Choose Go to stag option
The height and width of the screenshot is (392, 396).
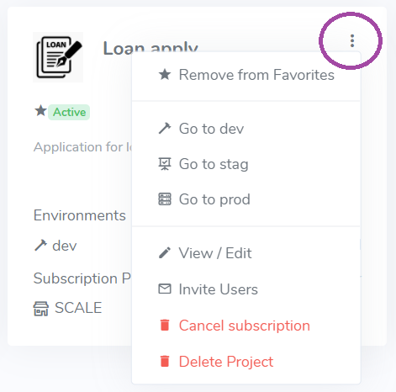[x=246, y=164]
